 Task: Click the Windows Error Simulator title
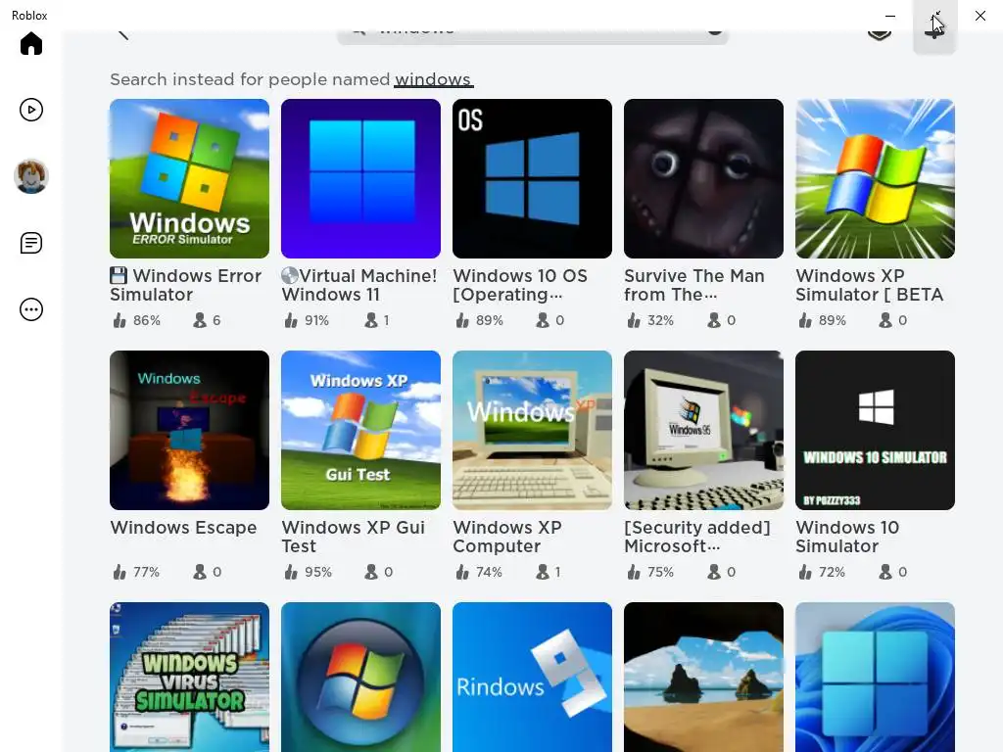[x=185, y=285]
